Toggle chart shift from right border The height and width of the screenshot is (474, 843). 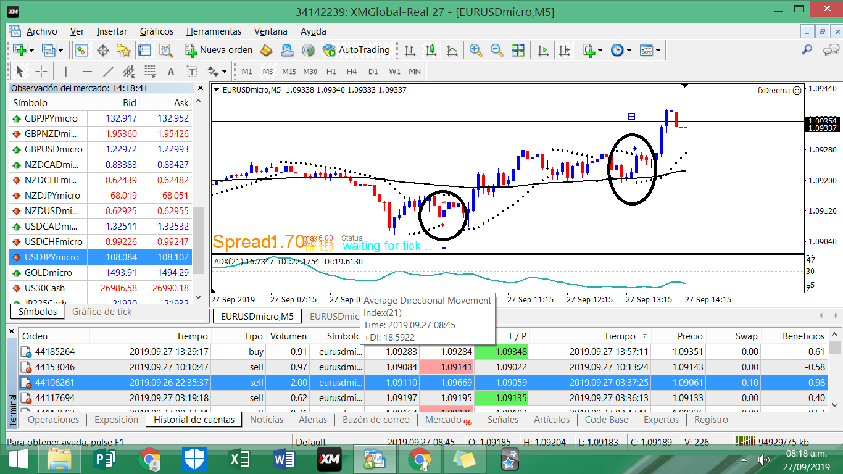click(x=564, y=50)
